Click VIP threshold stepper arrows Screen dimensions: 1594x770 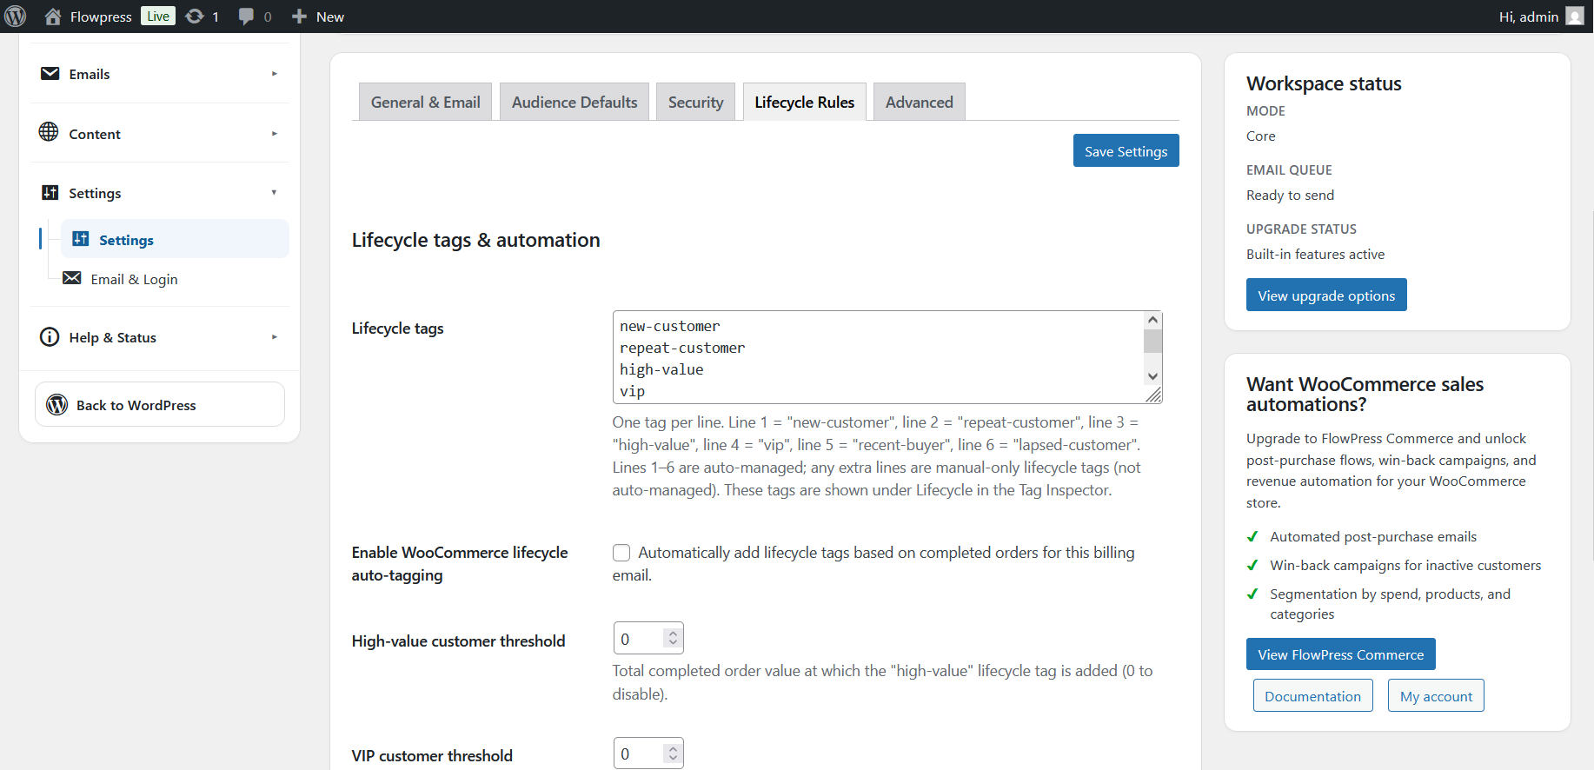(x=673, y=753)
